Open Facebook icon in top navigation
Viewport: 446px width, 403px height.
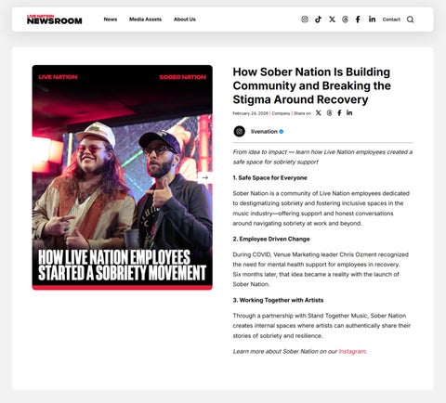[x=358, y=19]
